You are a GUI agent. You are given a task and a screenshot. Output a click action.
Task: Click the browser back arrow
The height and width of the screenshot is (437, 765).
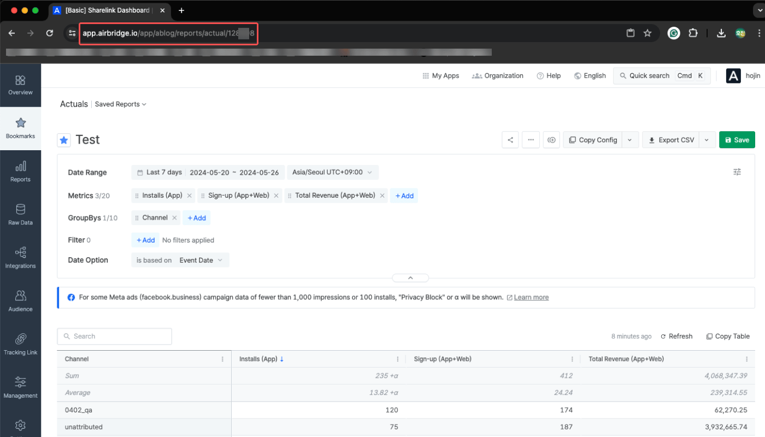(x=12, y=33)
